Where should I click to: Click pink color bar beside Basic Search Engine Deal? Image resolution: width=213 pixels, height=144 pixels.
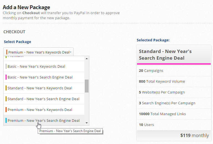[x=6, y=77]
